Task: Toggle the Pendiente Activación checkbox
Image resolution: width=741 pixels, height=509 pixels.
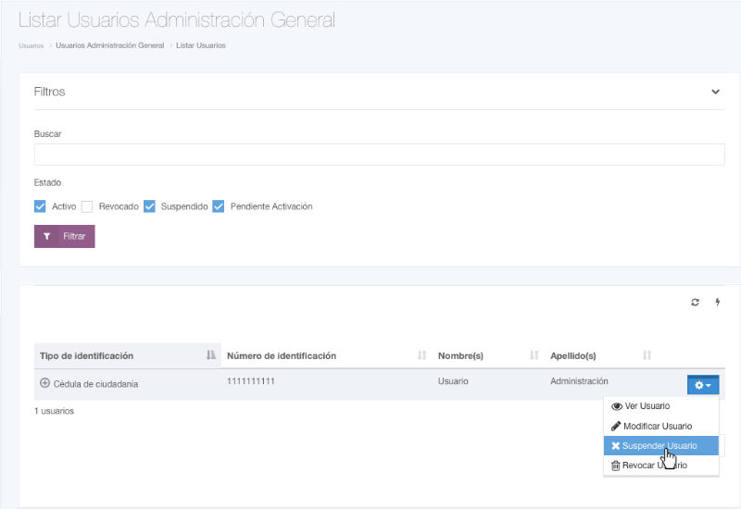Action: click(x=219, y=206)
